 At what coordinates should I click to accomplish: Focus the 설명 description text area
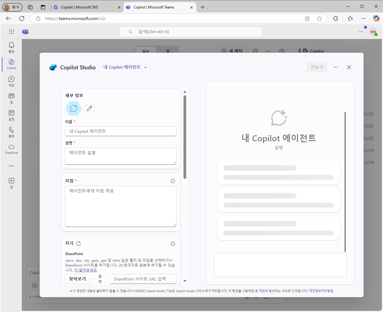click(x=121, y=156)
